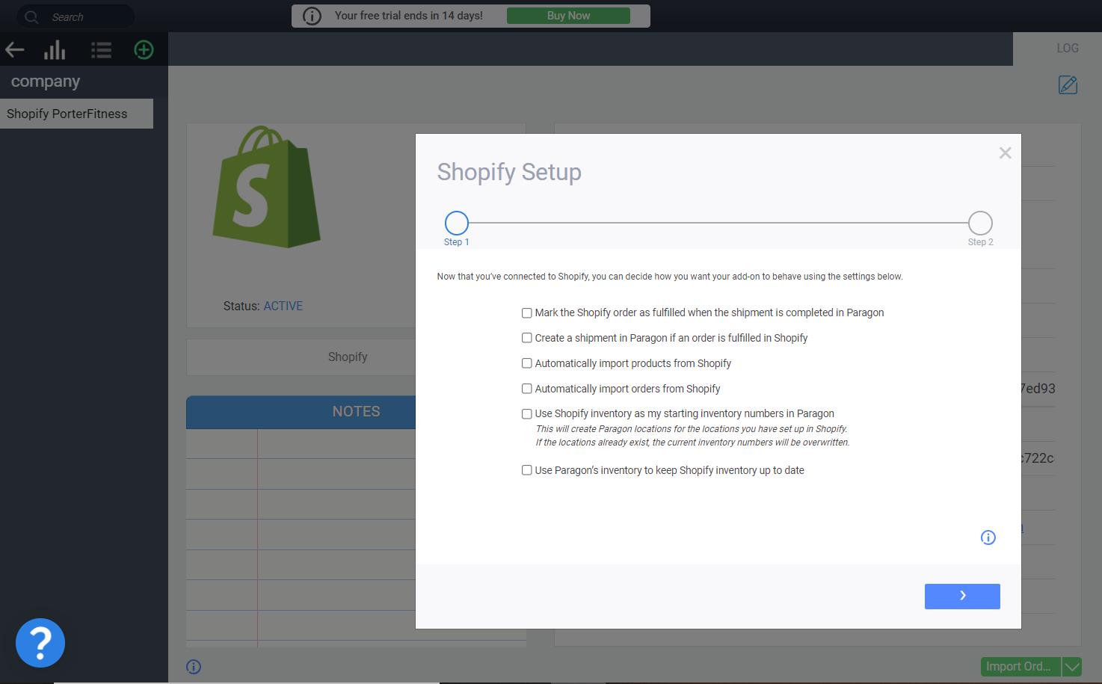
Task: Open the Import Orders dropdown arrow
Action: pyautogui.click(x=1072, y=667)
